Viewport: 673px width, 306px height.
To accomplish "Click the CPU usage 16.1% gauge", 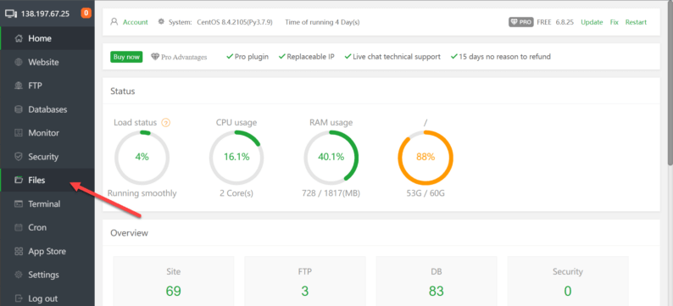I will pyautogui.click(x=236, y=157).
